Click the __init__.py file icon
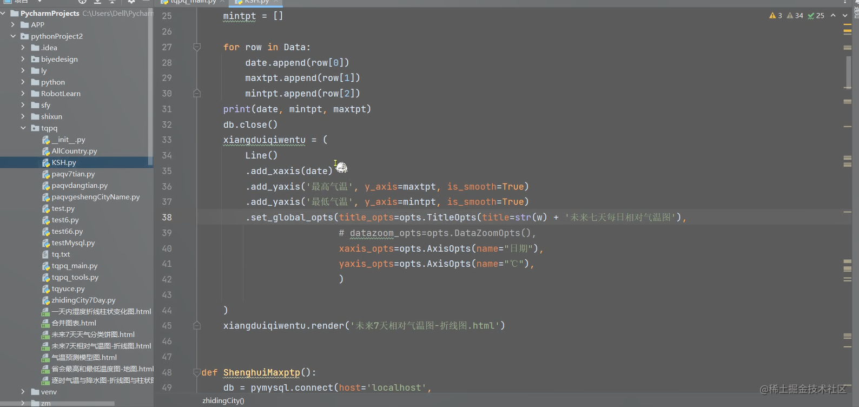The width and height of the screenshot is (859, 407). tap(46, 140)
